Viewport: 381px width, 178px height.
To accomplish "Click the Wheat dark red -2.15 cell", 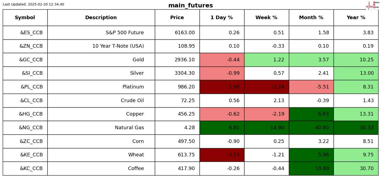I will click(x=222, y=155).
